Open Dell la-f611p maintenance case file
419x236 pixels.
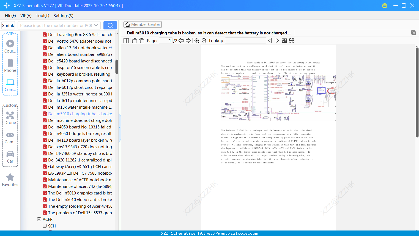click(x=78, y=101)
